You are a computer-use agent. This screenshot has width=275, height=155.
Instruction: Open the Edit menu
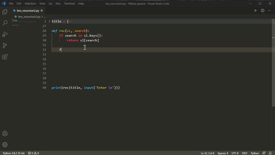click(x=19, y=3)
